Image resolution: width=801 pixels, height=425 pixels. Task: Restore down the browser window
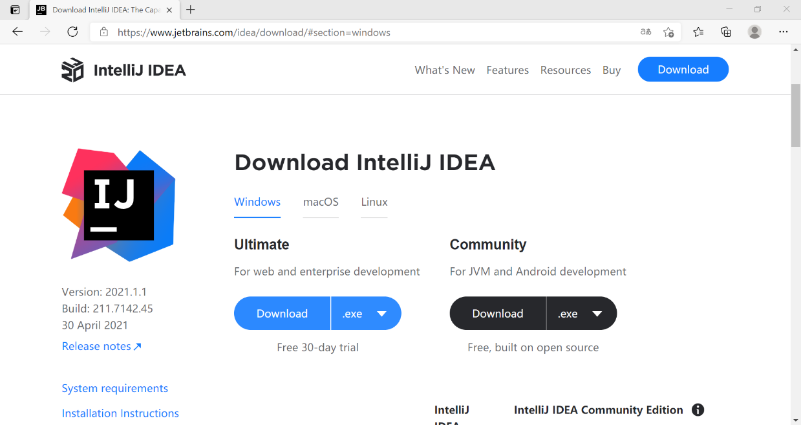[x=758, y=10]
